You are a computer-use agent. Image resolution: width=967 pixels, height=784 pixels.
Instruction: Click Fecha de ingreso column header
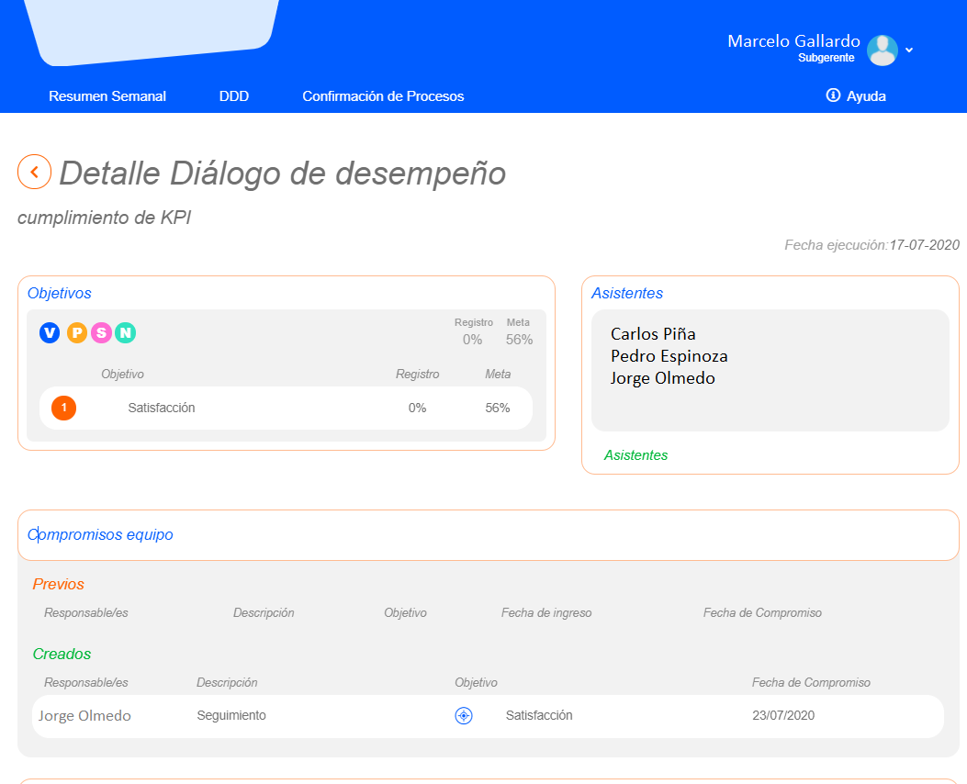pos(546,612)
